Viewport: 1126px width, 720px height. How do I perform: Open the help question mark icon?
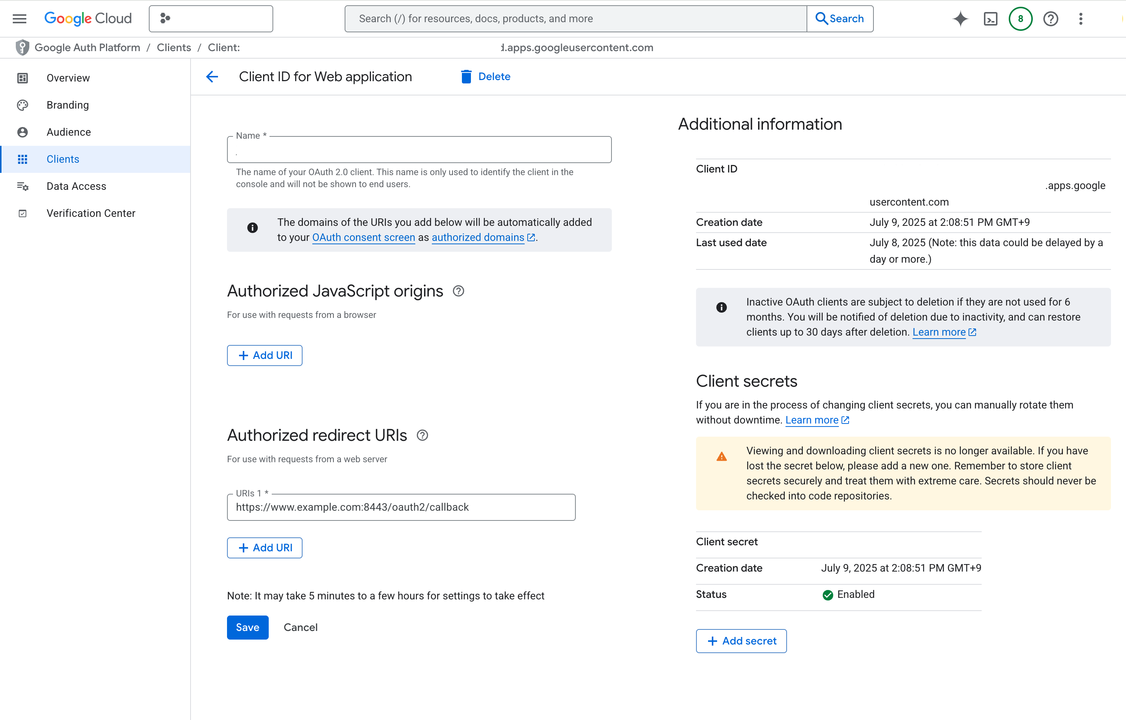point(1050,19)
